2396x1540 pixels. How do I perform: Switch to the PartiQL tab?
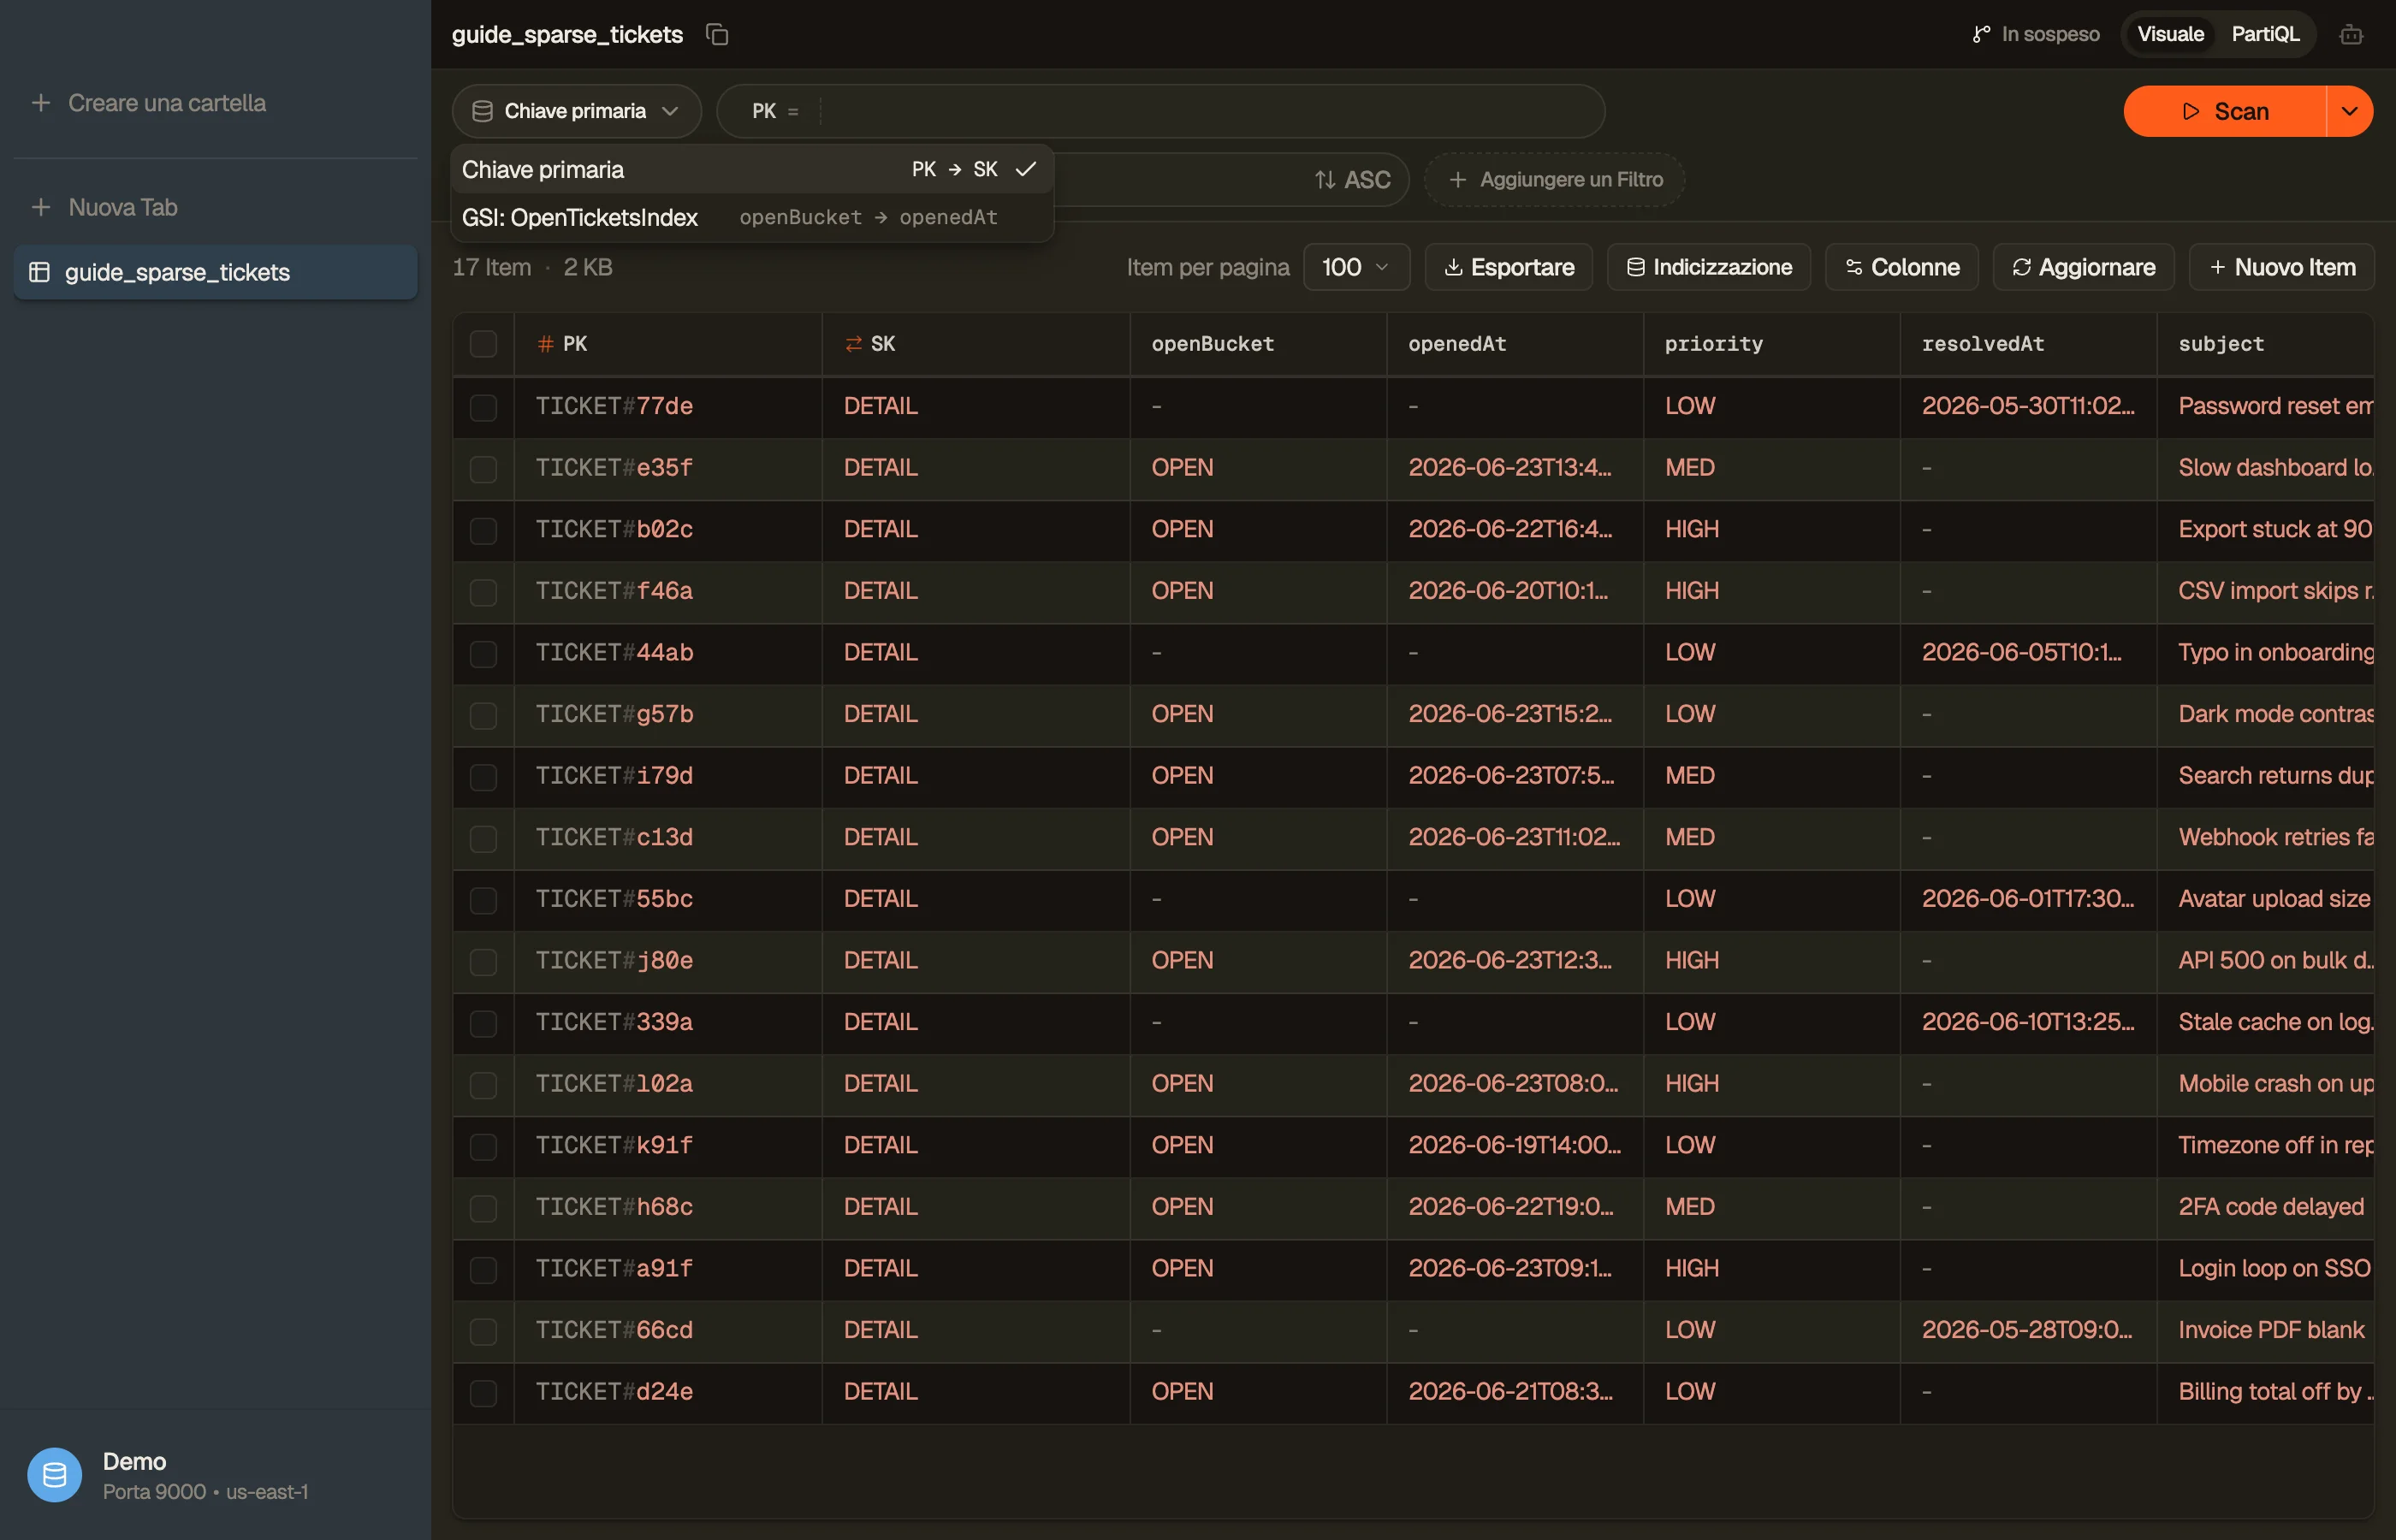[2265, 34]
